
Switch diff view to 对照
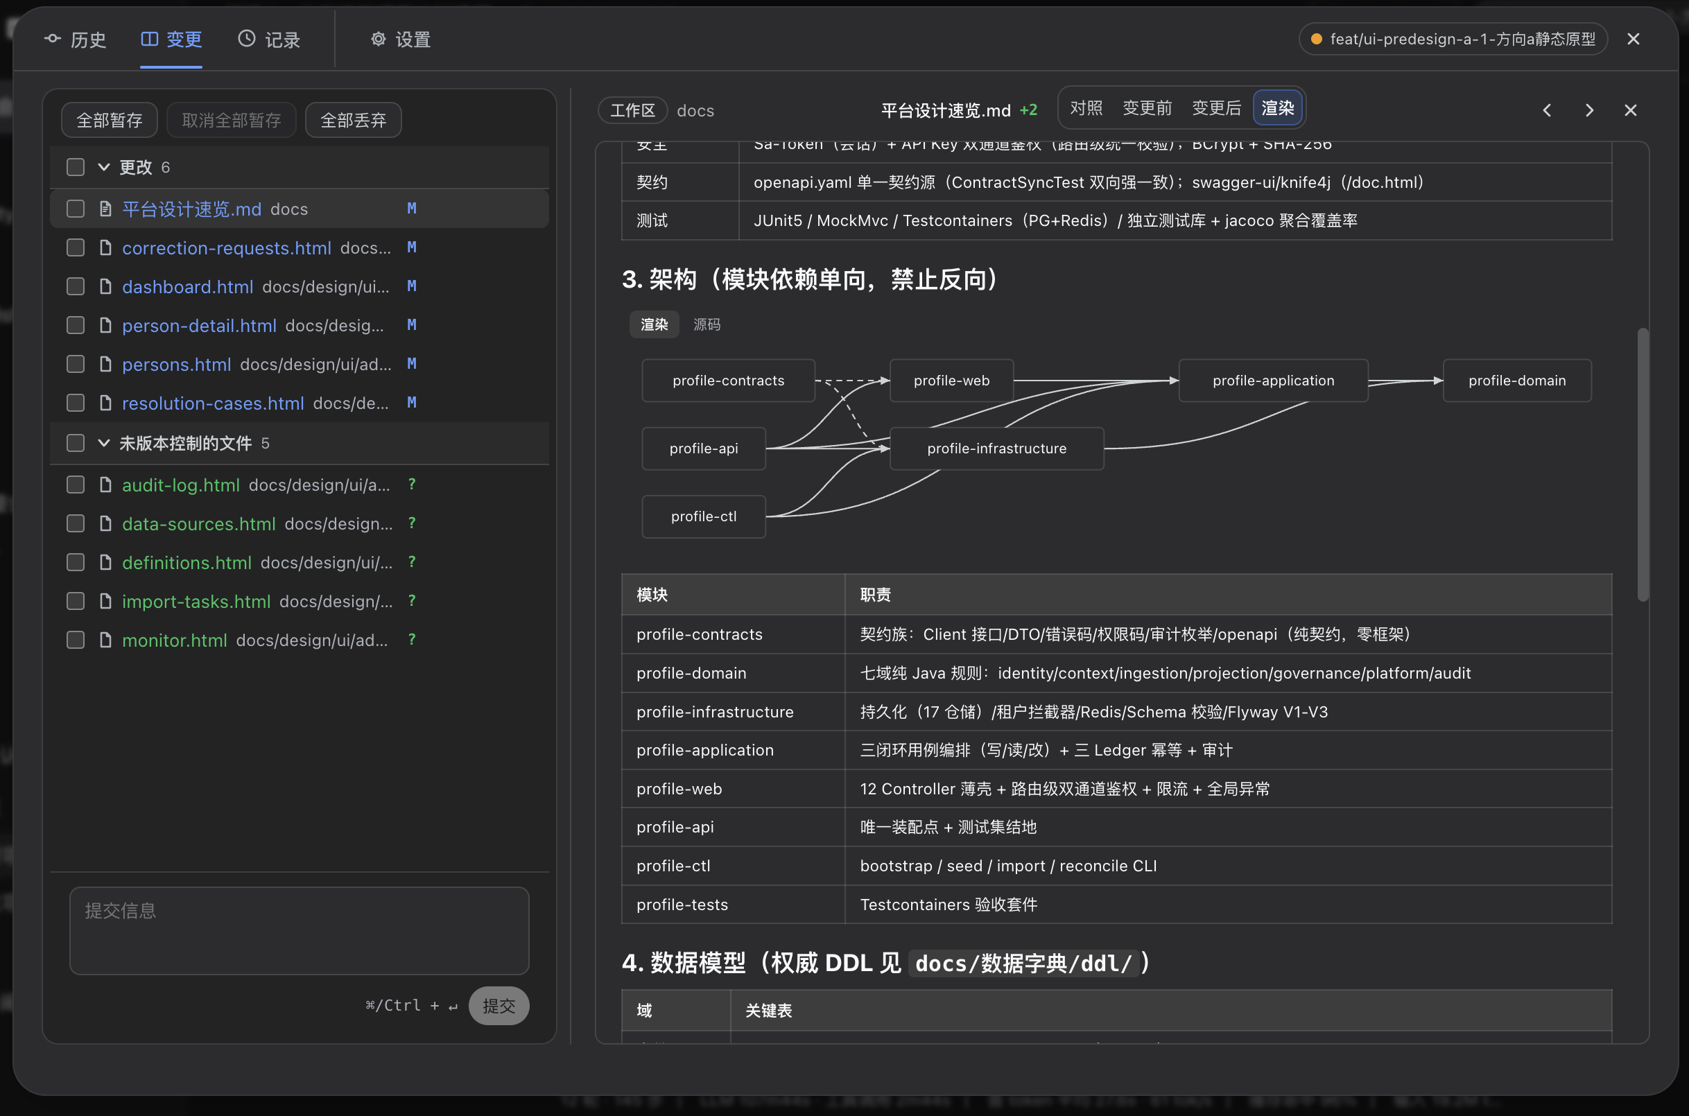pos(1086,108)
